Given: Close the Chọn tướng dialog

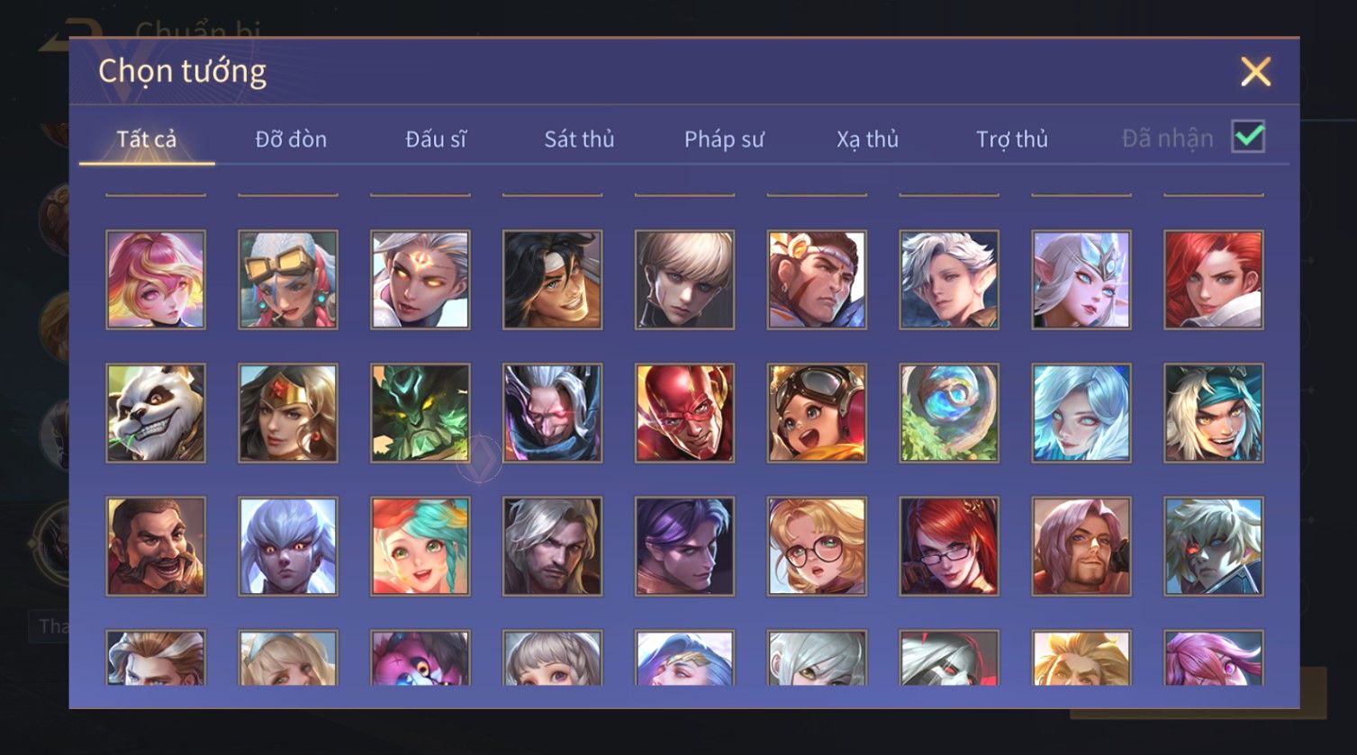Looking at the screenshot, I should 1255,71.
